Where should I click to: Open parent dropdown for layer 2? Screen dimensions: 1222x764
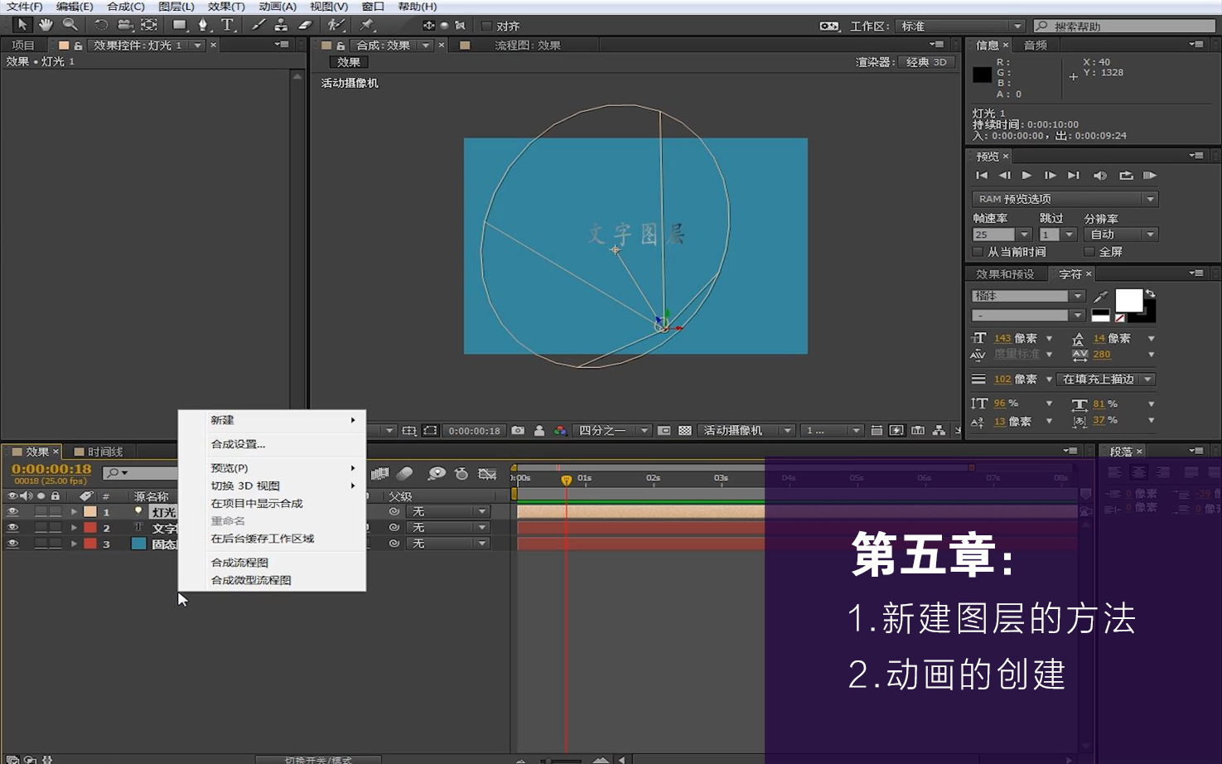[449, 528]
